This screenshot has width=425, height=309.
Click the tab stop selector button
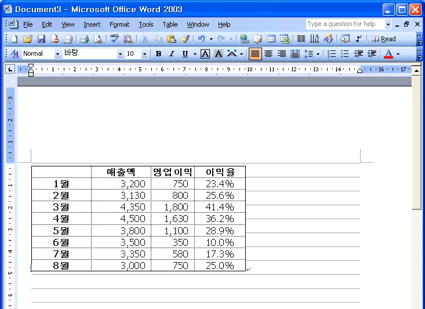[10, 70]
